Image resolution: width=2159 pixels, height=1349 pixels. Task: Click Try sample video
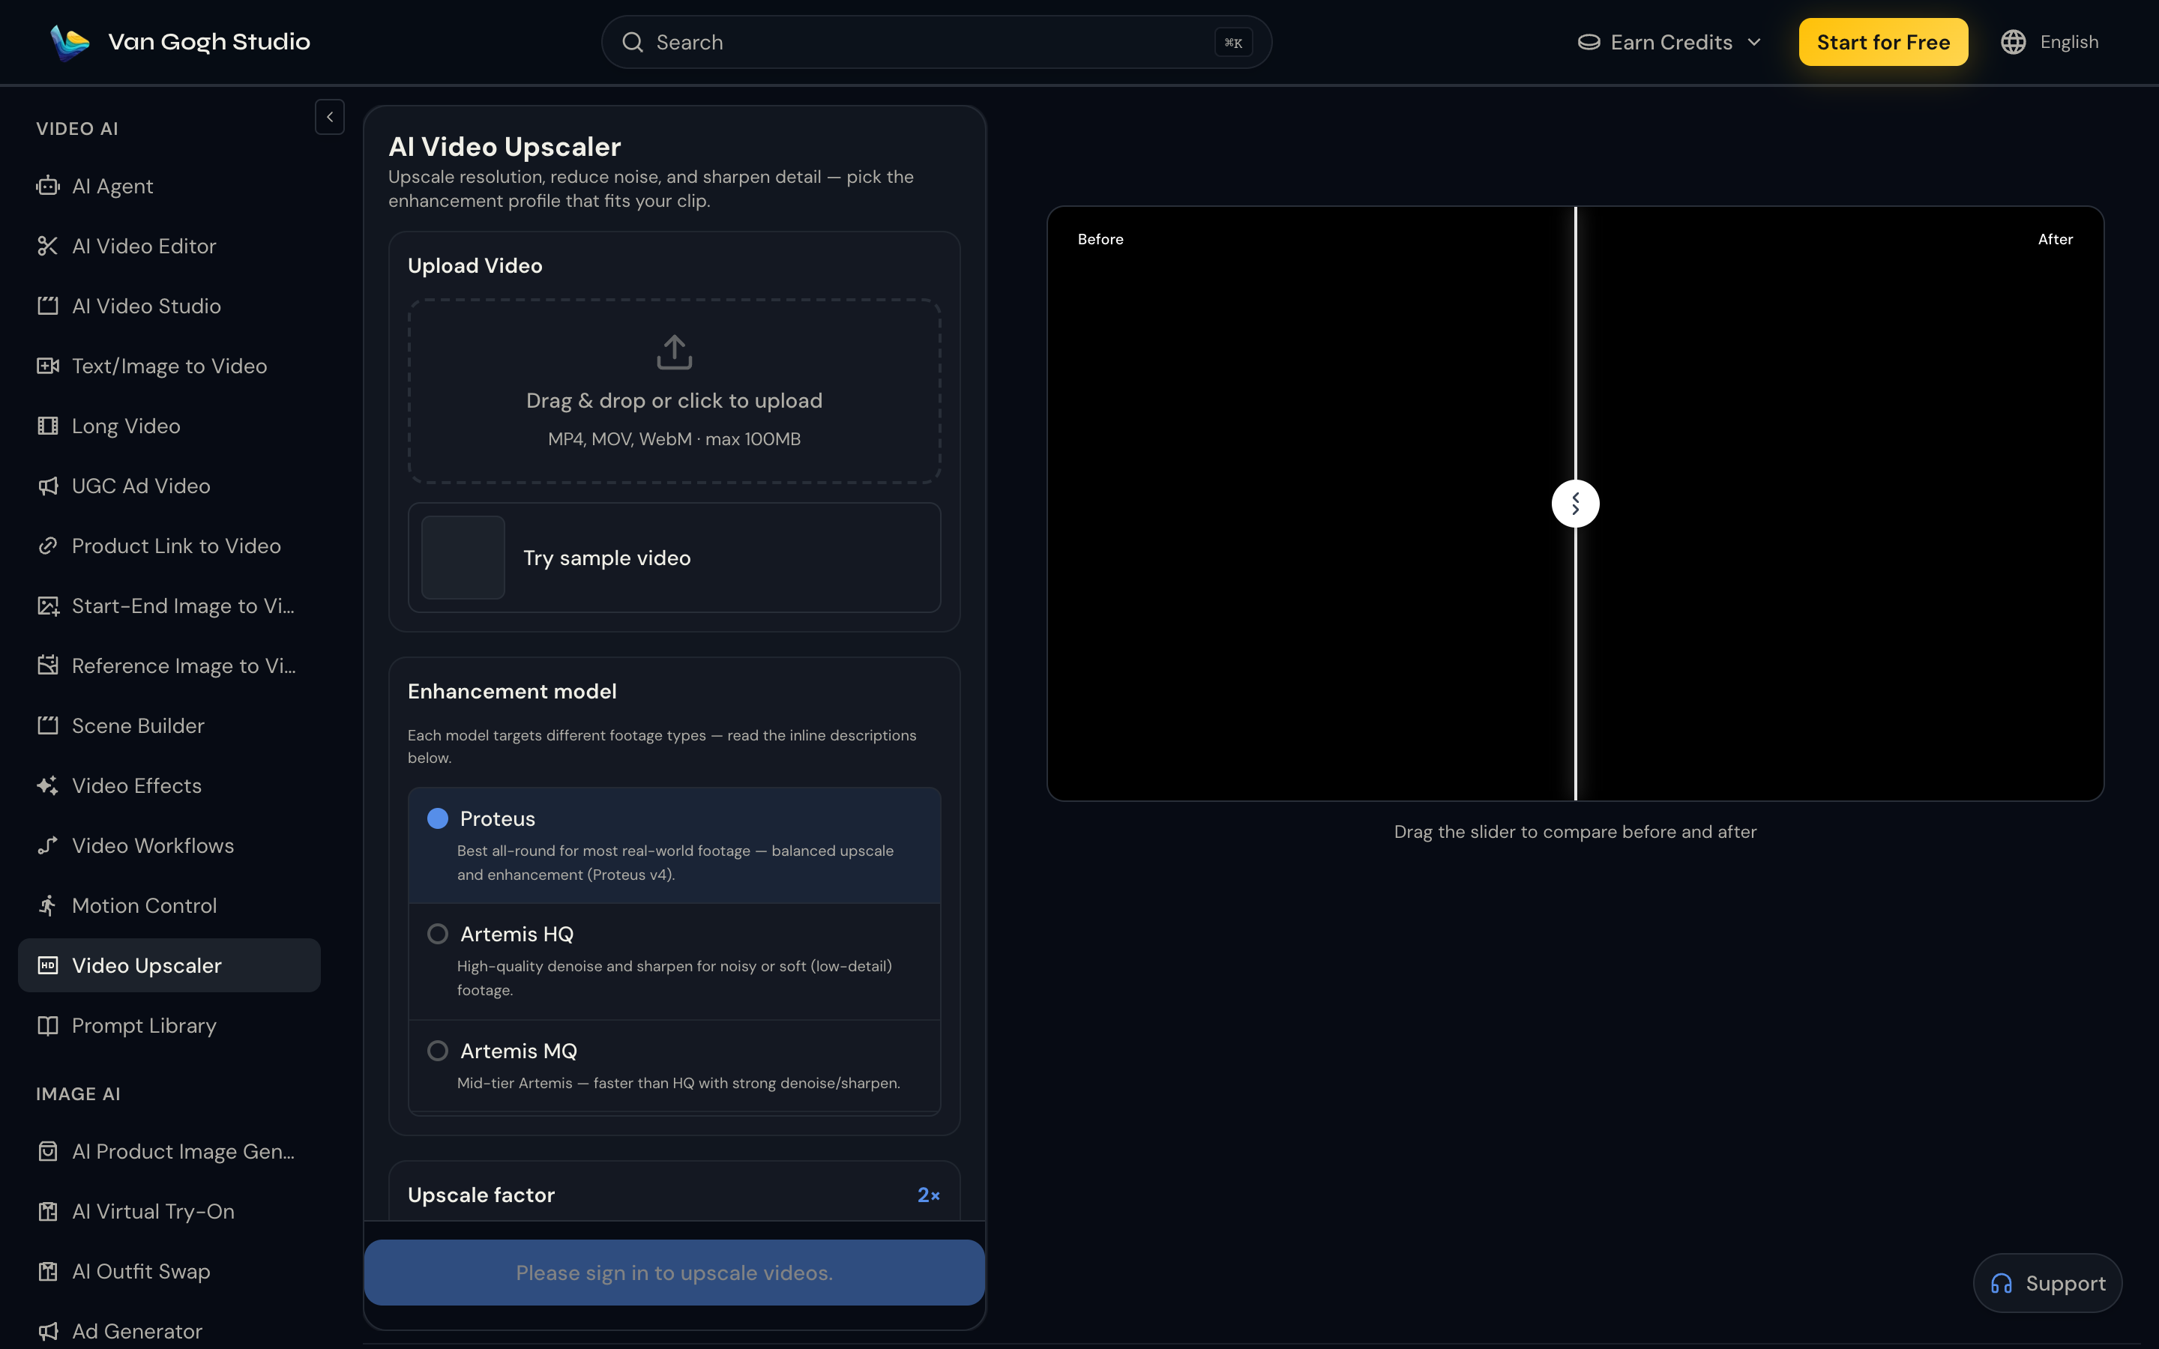click(x=675, y=558)
